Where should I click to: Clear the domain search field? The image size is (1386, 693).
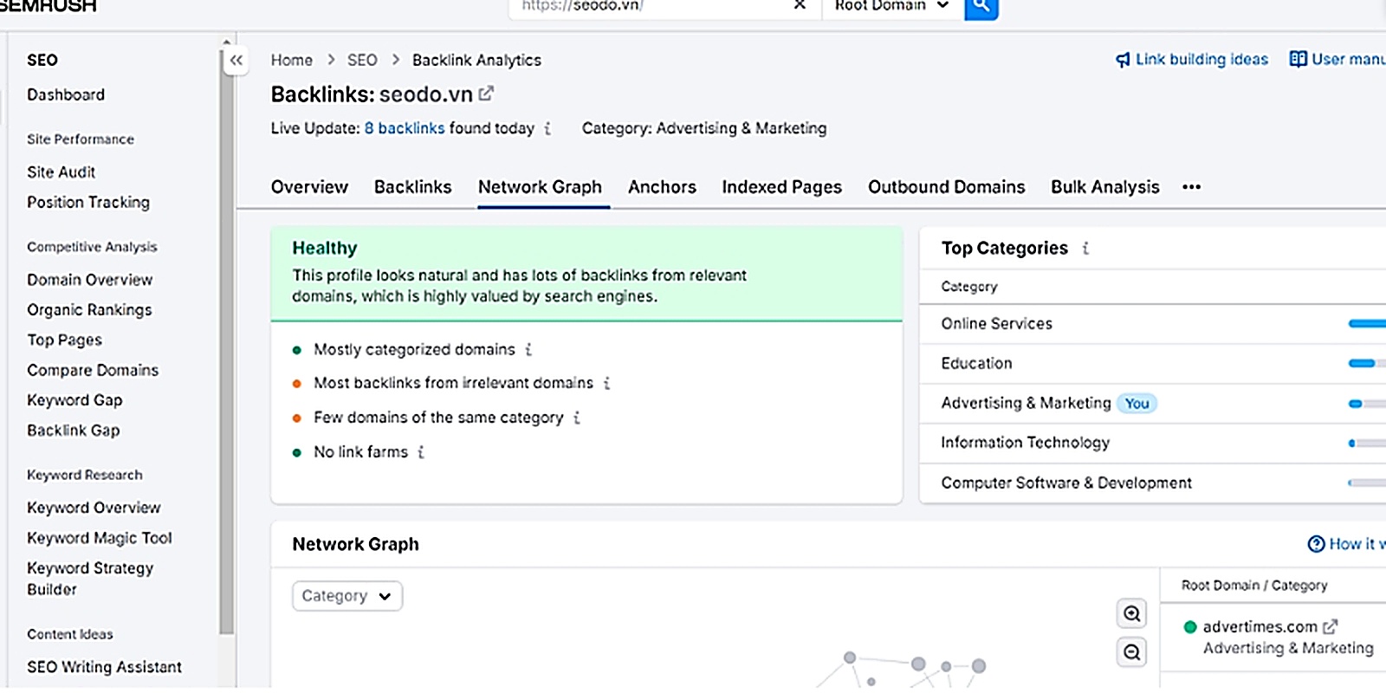tap(800, 5)
